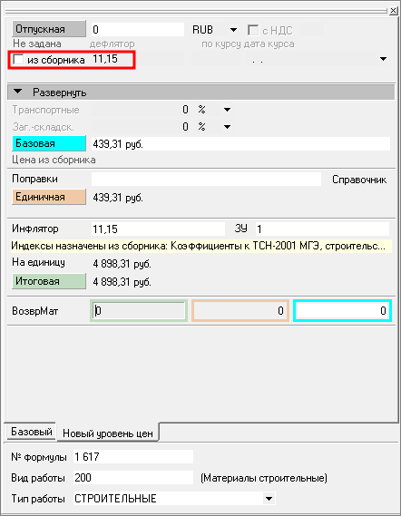Click the cyan-bordered ВозврМат field

pyautogui.click(x=342, y=311)
